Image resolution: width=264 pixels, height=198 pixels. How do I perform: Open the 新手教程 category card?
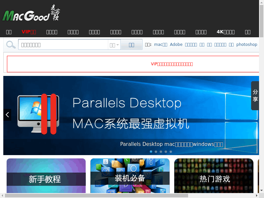pos(46,176)
